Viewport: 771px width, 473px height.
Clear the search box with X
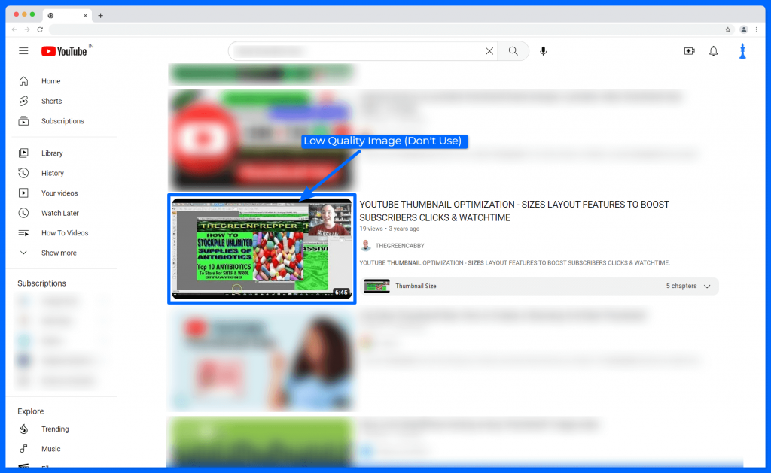(489, 51)
